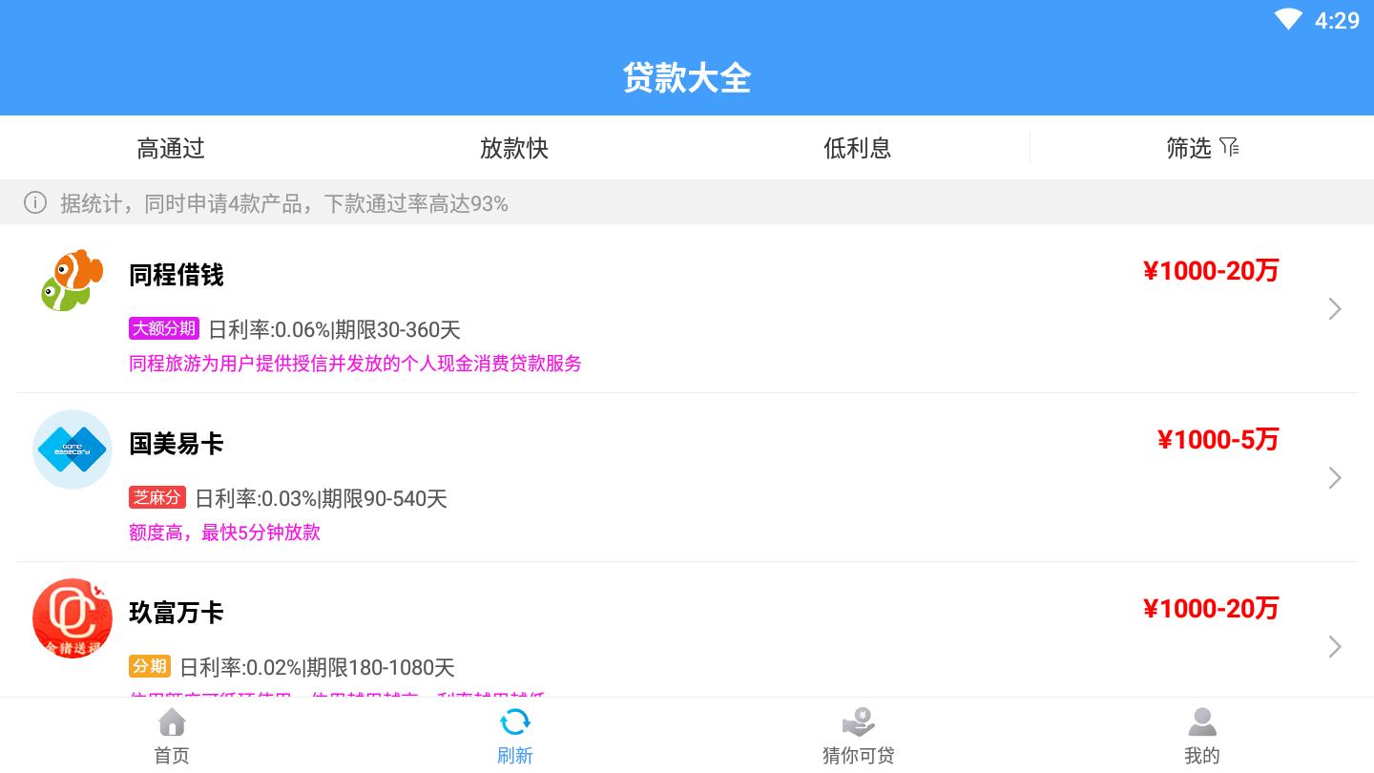Click the 同程旅游为用户提供授信 description
This screenshot has height=773, width=1374.
[x=355, y=364]
